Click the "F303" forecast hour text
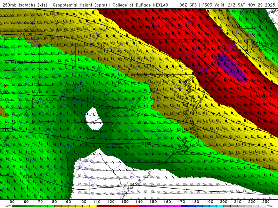The image size is (278, 208). [207, 5]
